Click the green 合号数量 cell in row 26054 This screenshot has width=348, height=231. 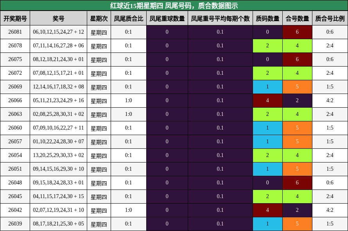click(x=297, y=155)
